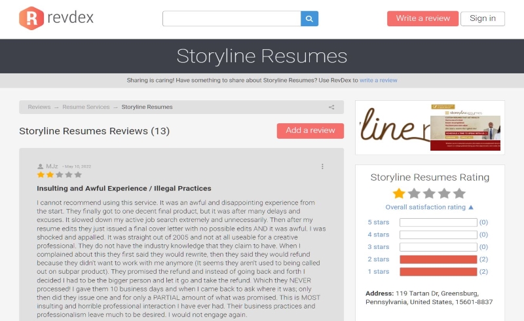Screen dimensions: 524x321
Task: Click the empty 5 stars rating bar
Action: coord(438,222)
